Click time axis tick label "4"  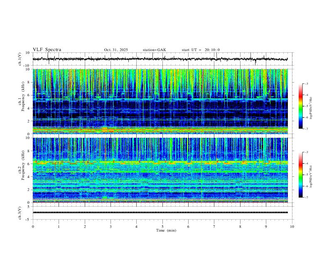point(136,227)
